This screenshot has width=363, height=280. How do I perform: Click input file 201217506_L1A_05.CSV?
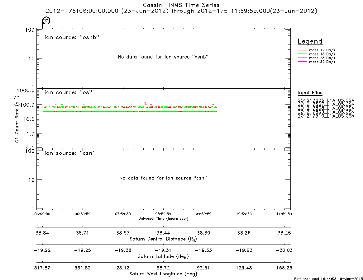point(326,100)
